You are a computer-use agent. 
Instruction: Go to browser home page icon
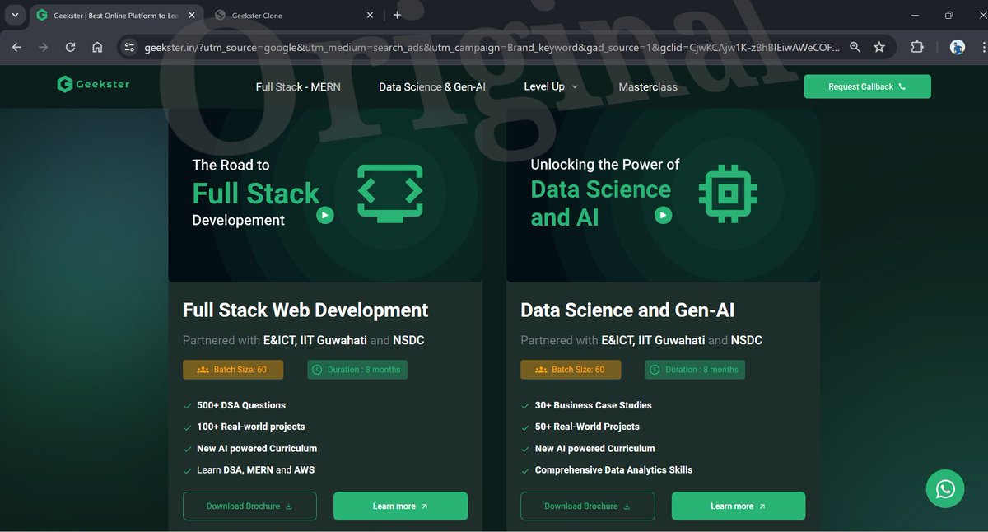point(97,48)
